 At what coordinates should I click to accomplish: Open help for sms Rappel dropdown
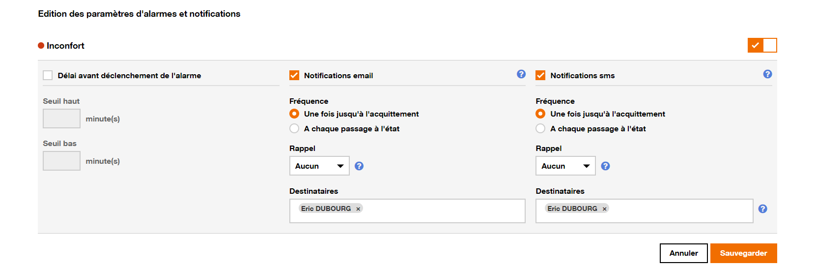[x=605, y=166]
